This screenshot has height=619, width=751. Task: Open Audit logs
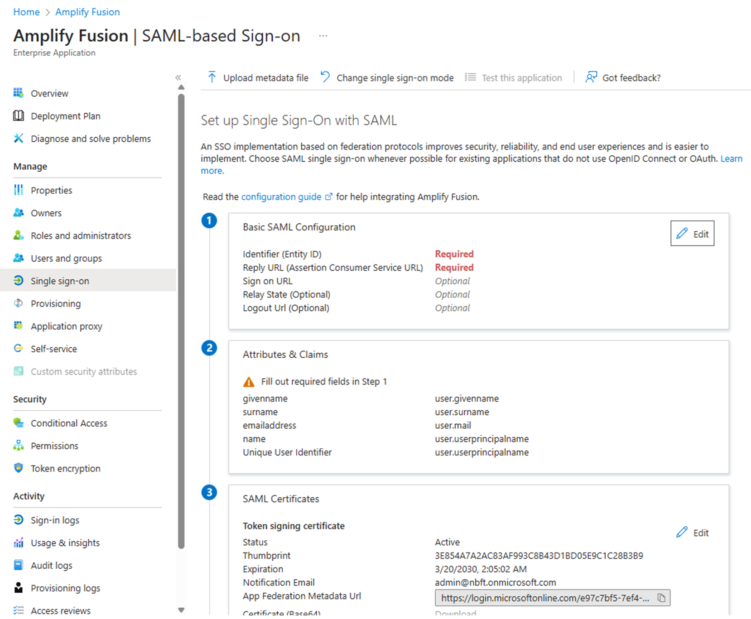pyautogui.click(x=51, y=565)
